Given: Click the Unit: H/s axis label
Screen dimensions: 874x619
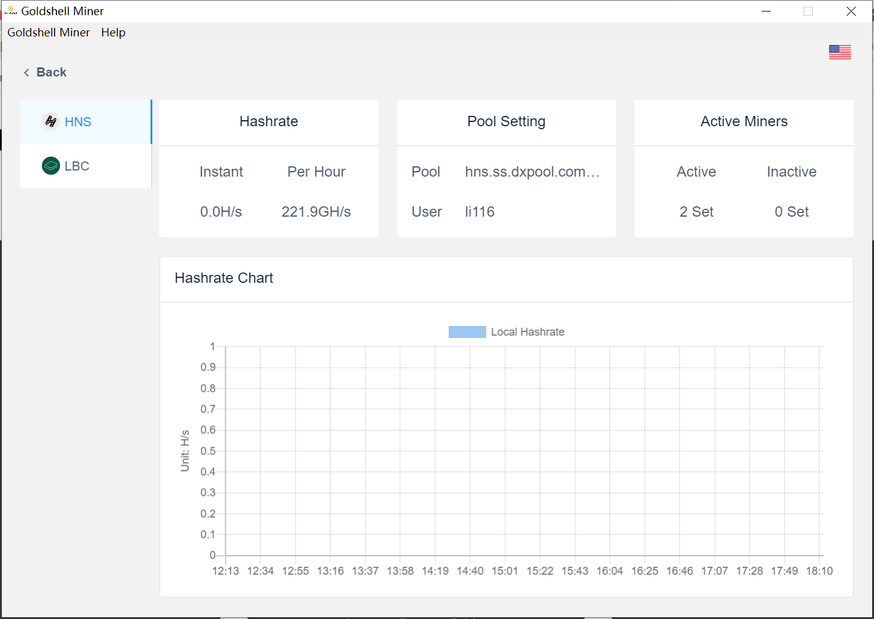Looking at the screenshot, I should pos(185,451).
